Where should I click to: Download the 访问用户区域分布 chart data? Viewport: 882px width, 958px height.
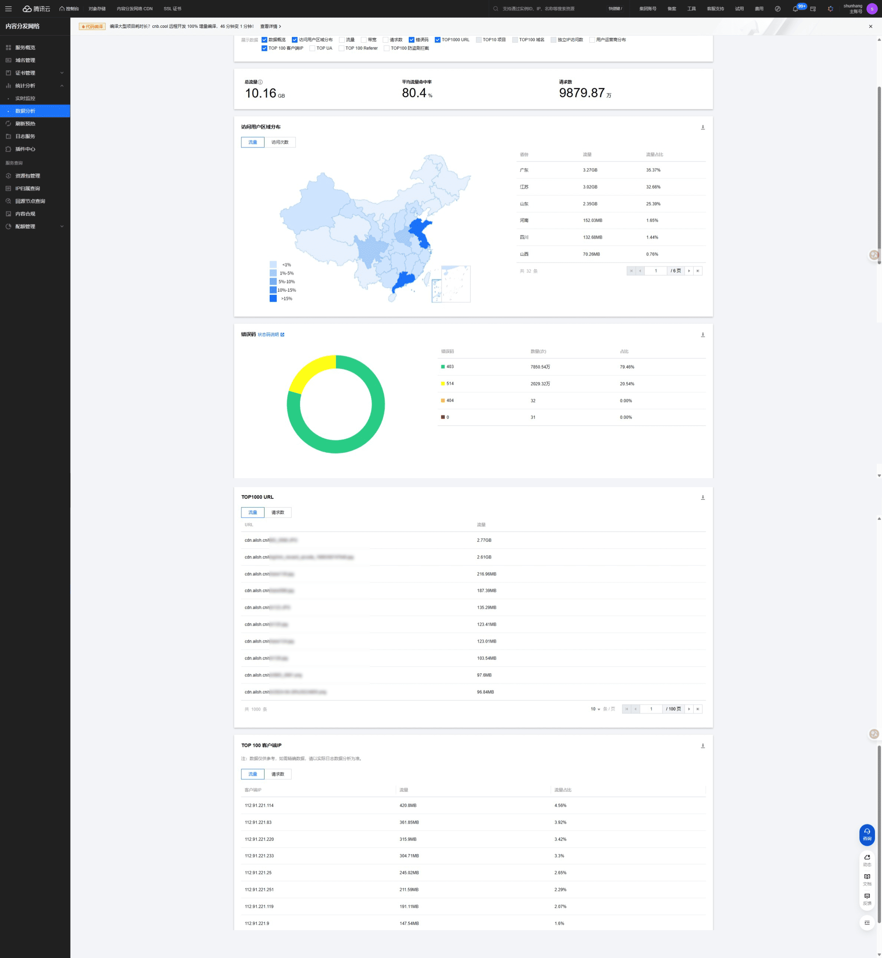point(702,128)
